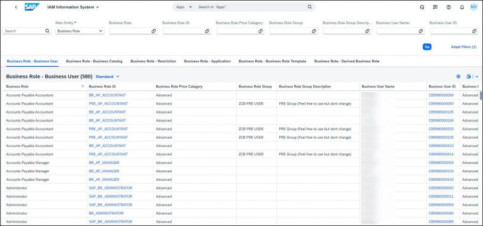Open BR_AP_MANAGER link for user CB9980000105

tap(104, 171)
